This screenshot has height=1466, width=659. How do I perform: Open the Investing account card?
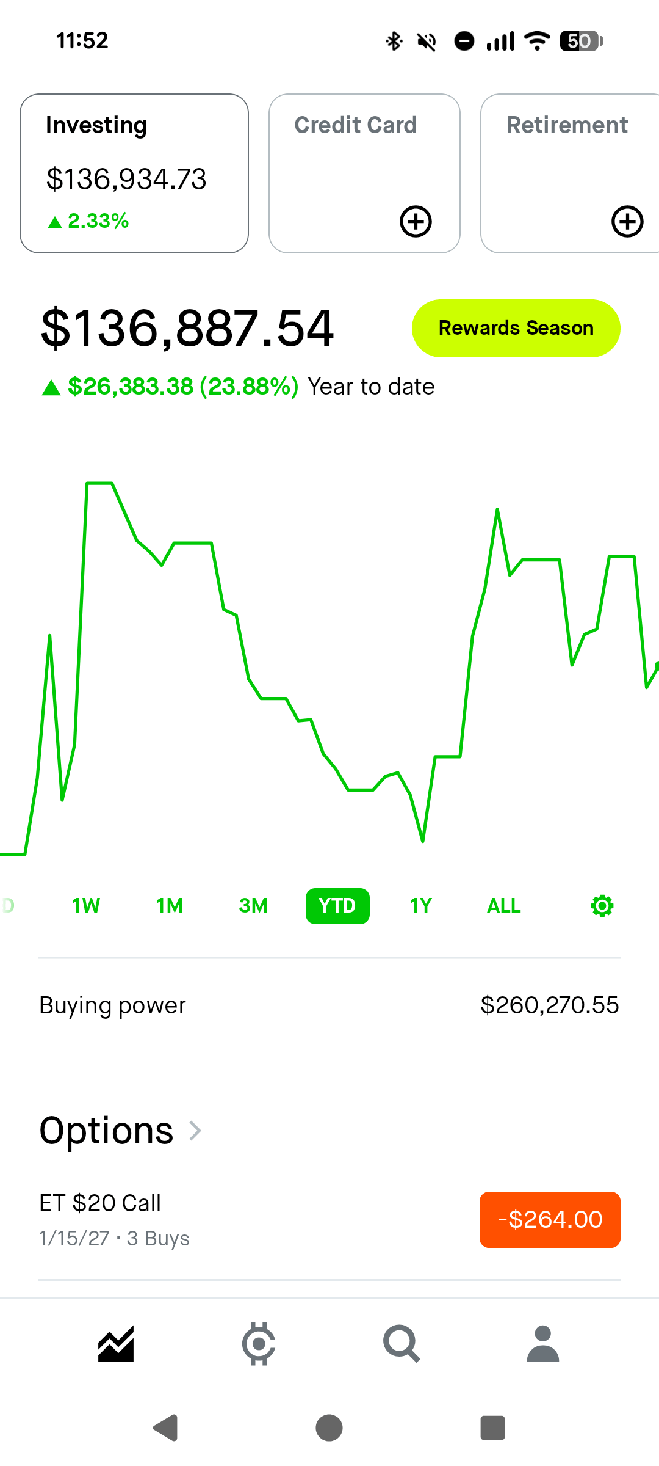pos(134,173)
